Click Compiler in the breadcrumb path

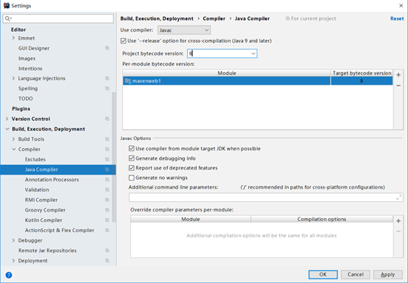(214, 18)
